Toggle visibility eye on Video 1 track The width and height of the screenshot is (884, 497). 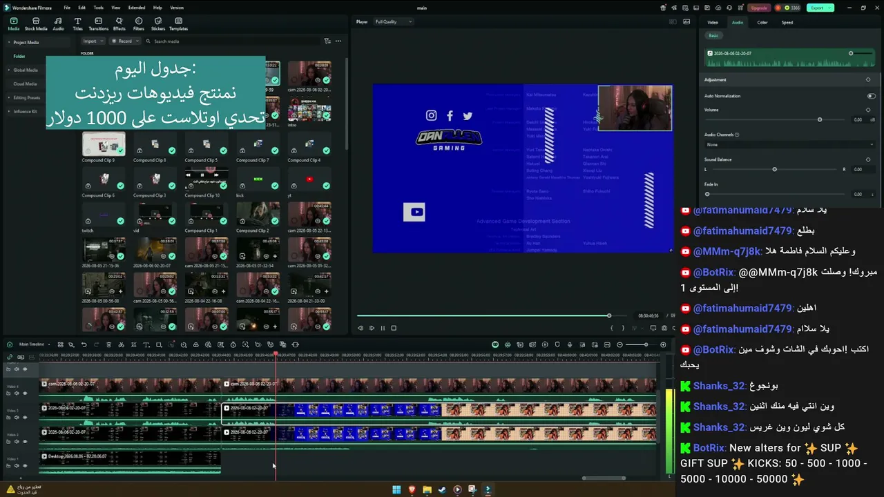[x=25, y=466]
